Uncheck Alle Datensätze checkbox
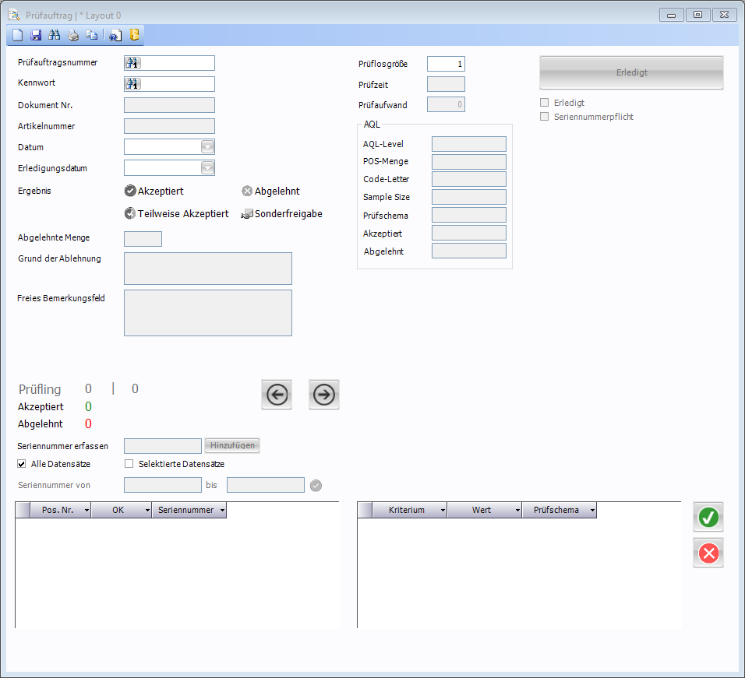 [x=21, y=464]
